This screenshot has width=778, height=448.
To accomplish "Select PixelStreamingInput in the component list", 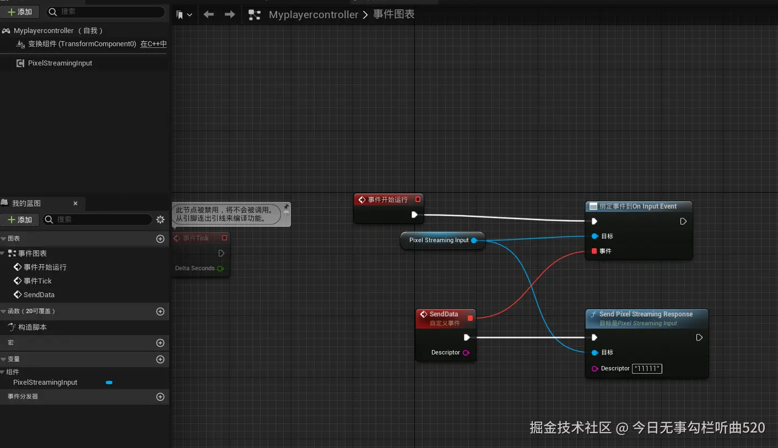I will (60, 63).
